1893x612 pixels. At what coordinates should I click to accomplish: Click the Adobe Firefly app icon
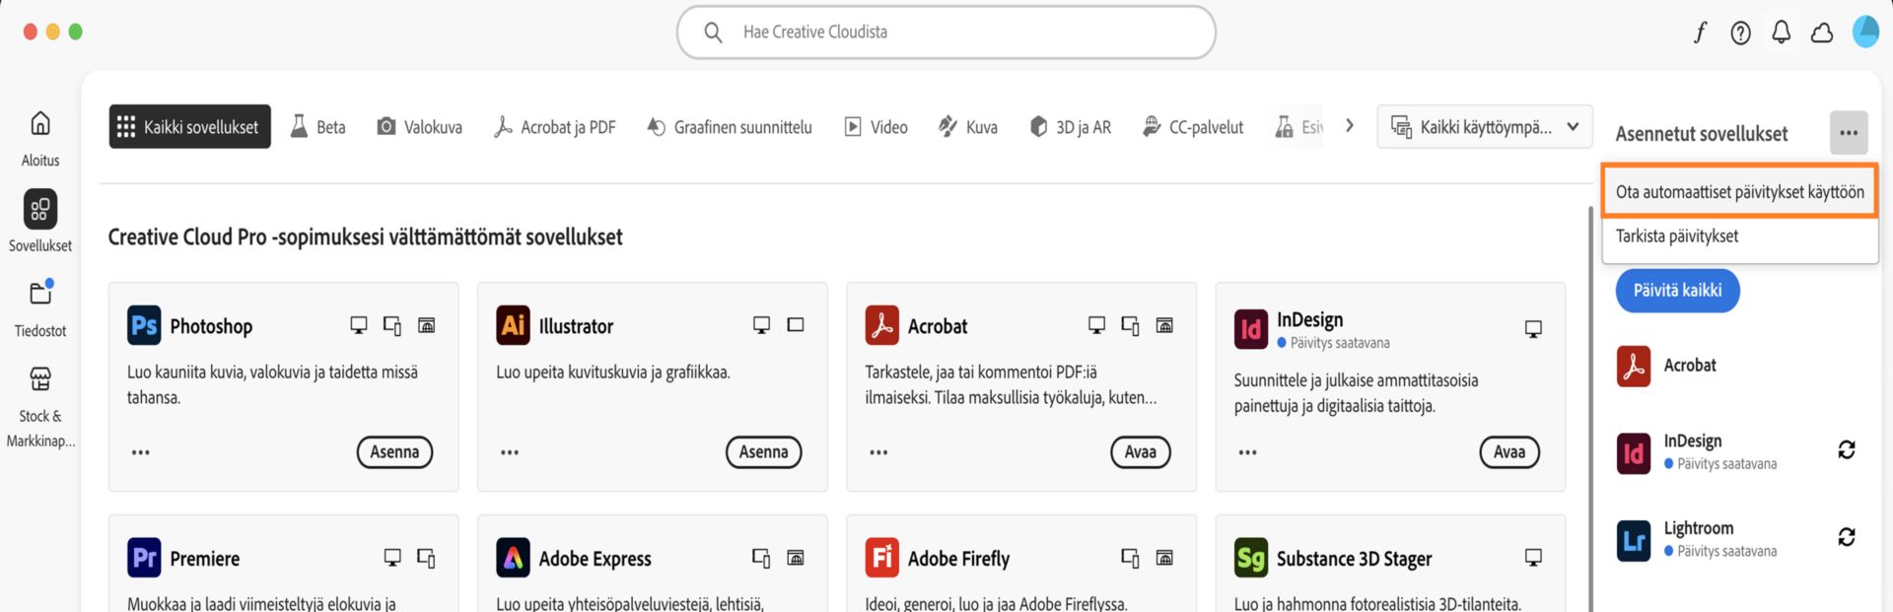coord(881,558)
